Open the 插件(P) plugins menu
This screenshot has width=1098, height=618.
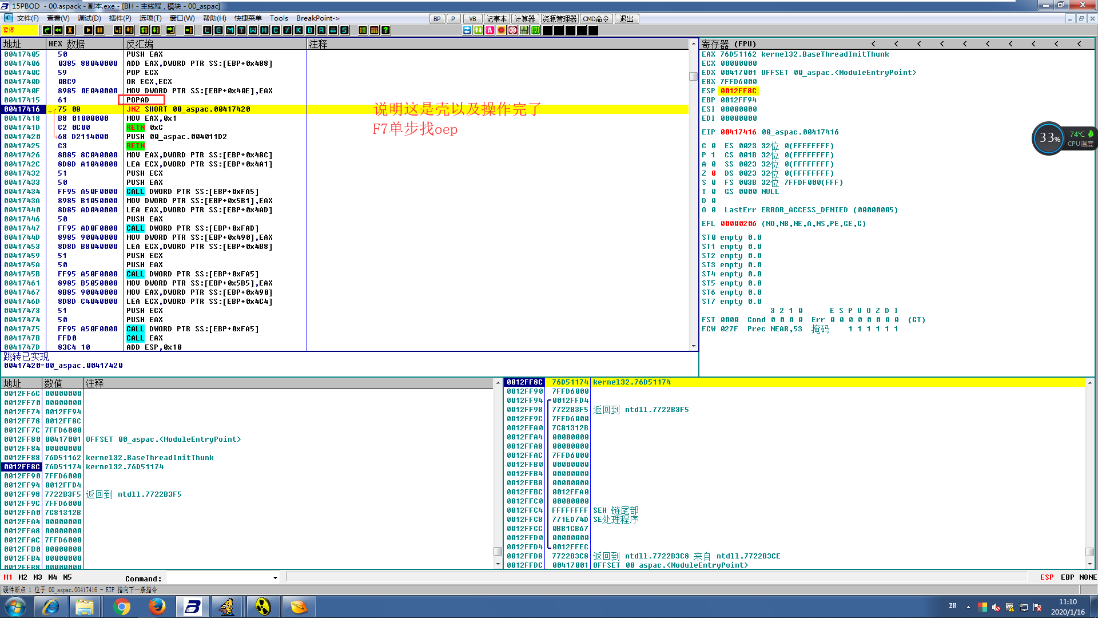point(120,18)
